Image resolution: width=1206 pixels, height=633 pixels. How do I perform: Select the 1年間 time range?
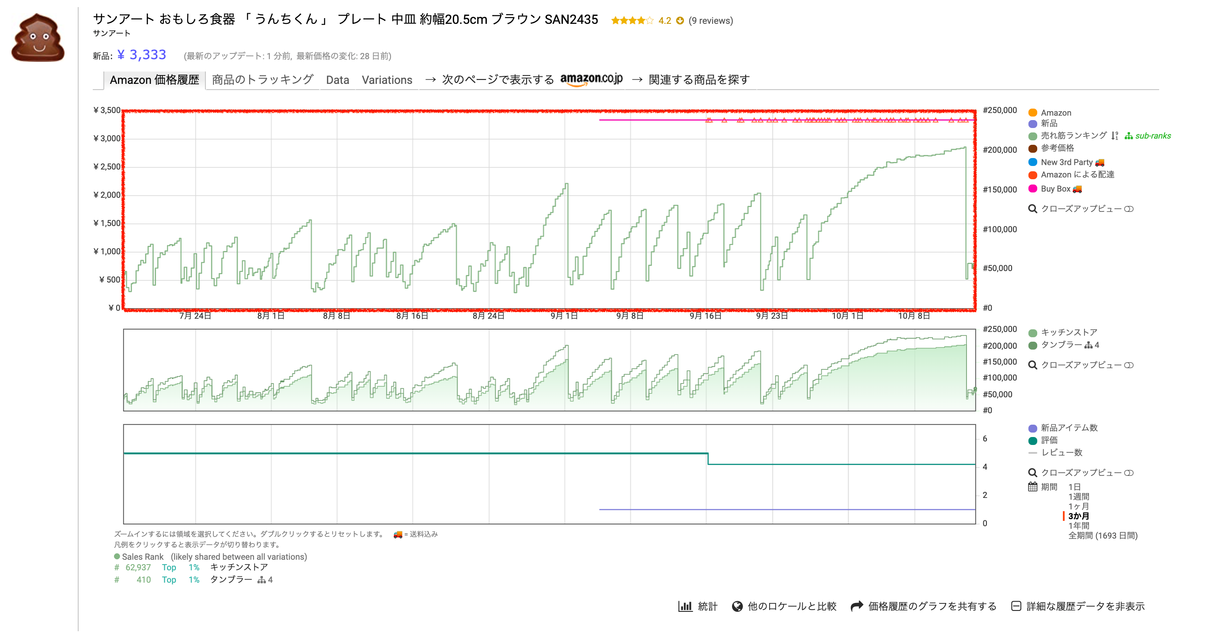click(1078, 525)
